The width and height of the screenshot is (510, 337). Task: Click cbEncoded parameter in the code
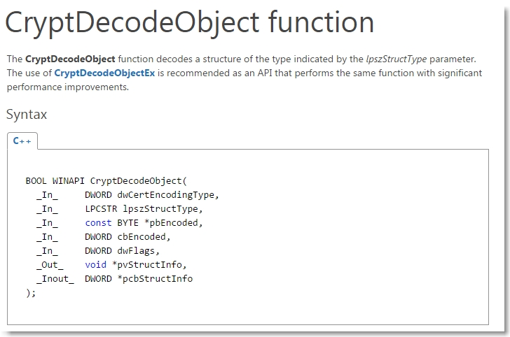(x=145, y=236)
